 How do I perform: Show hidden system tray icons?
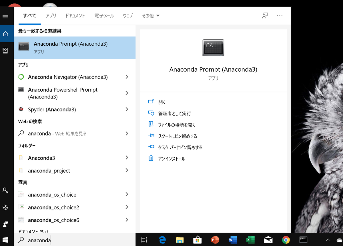point(328,240)
